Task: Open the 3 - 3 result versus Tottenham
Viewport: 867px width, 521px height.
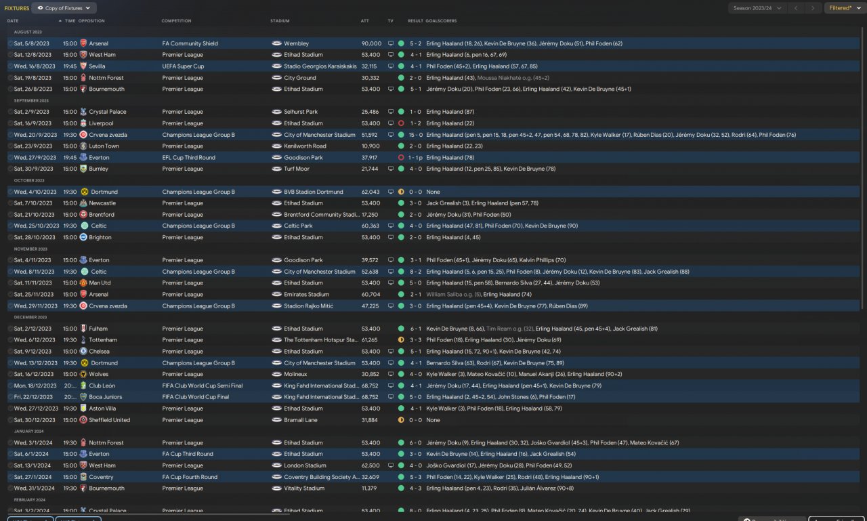Action: pyautogui.click(x=416, y=340)
